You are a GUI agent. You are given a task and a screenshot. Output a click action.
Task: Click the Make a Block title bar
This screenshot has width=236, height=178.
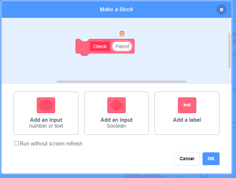click(116, 9)
